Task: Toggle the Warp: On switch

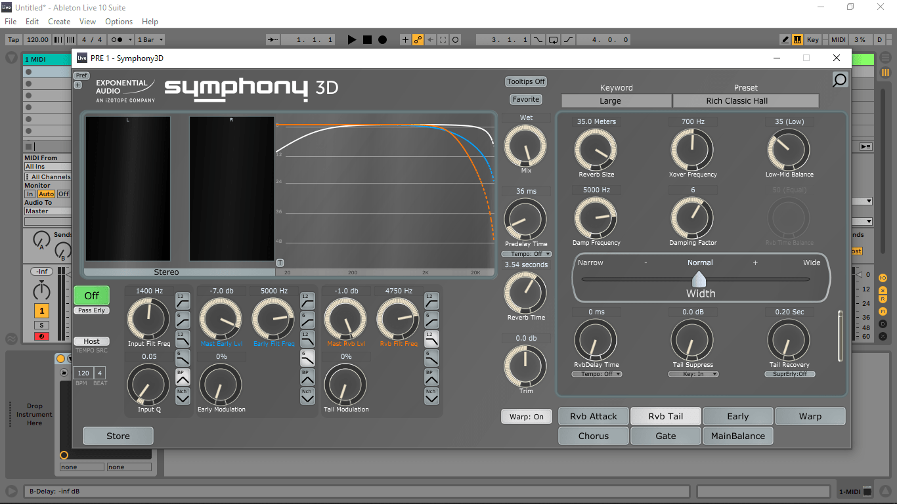Action: tap(526, 417)
